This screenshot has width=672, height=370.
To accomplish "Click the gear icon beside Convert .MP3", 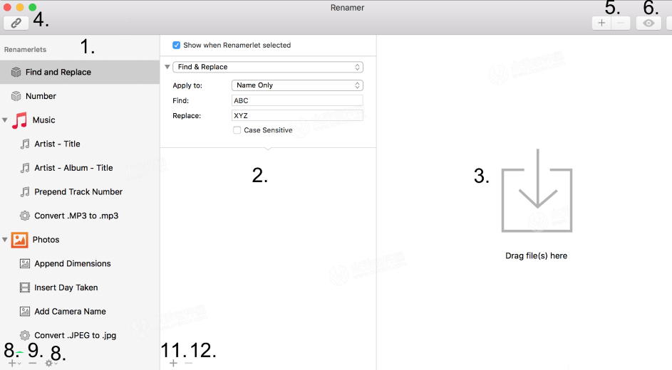I will coord(25,216).
